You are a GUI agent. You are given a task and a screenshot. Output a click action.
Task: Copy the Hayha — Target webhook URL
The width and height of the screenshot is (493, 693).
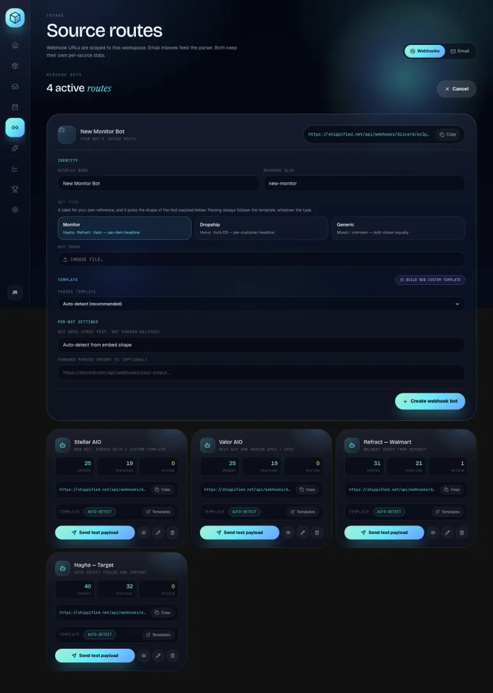coord(163,613)
